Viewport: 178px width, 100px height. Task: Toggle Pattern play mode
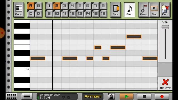(93, 96)
